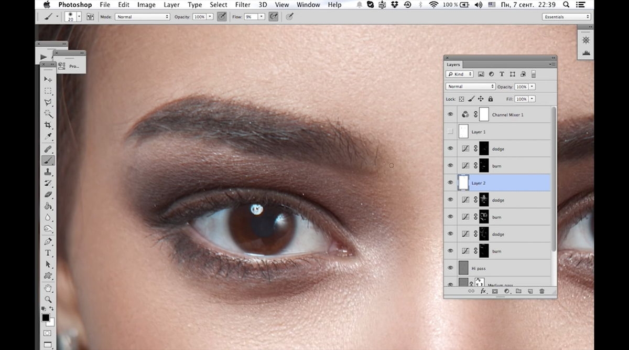This screenshot has width=629, height=350.
Task: Select the Polygonal Lasso tool
Action: click(48, 102)
